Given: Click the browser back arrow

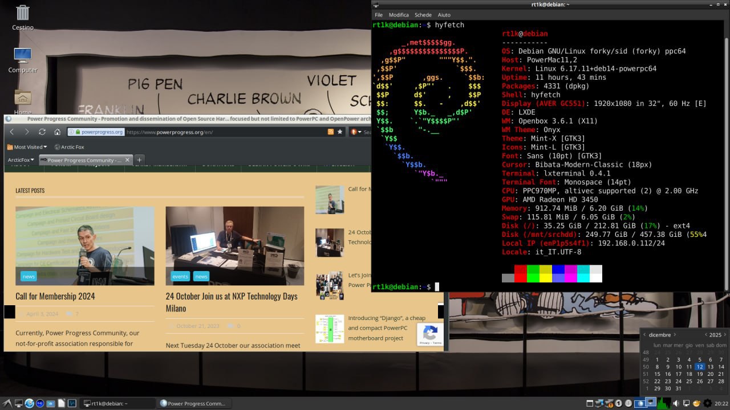Looking at the screenshot, I should (x=12, y=132).
